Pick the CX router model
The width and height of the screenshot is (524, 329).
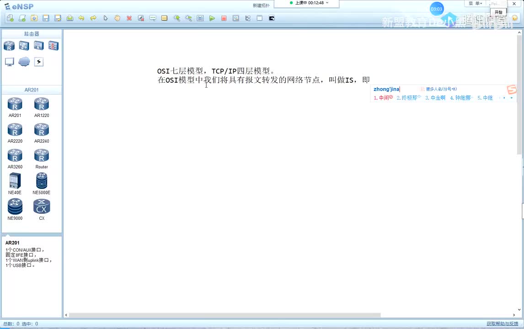tap(42, 209)
